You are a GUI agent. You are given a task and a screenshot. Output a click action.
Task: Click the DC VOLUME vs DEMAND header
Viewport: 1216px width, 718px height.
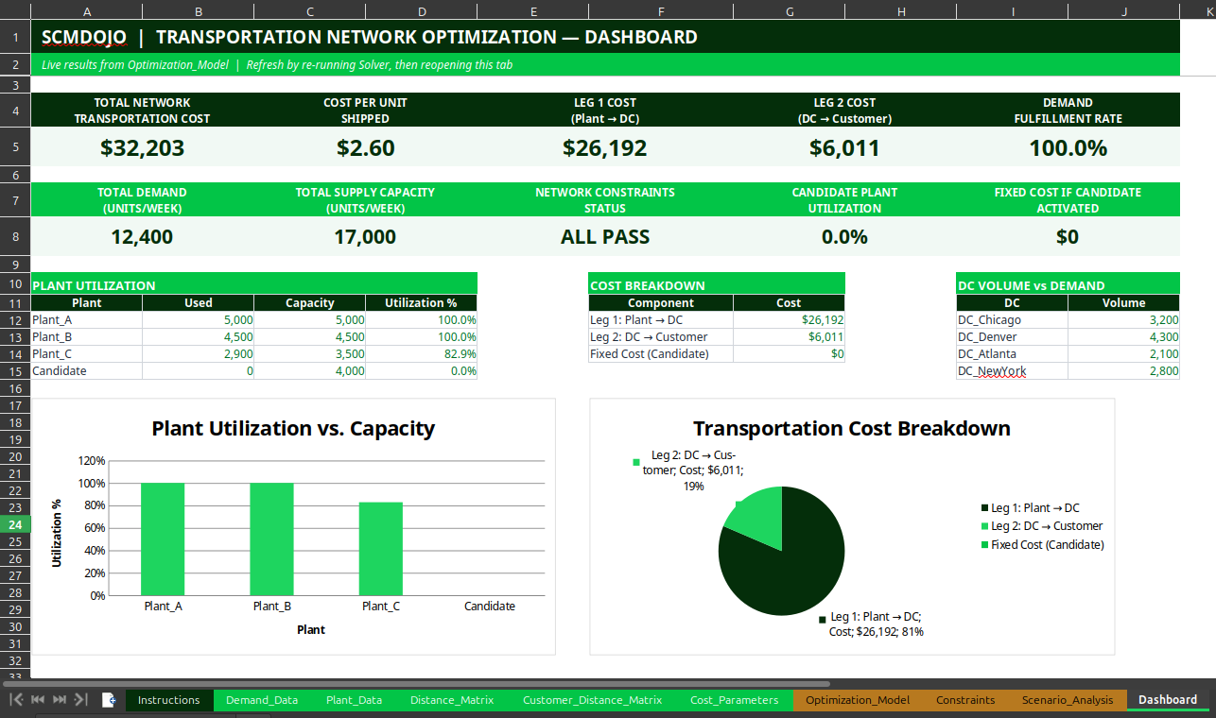click(x=1068, y=285)
